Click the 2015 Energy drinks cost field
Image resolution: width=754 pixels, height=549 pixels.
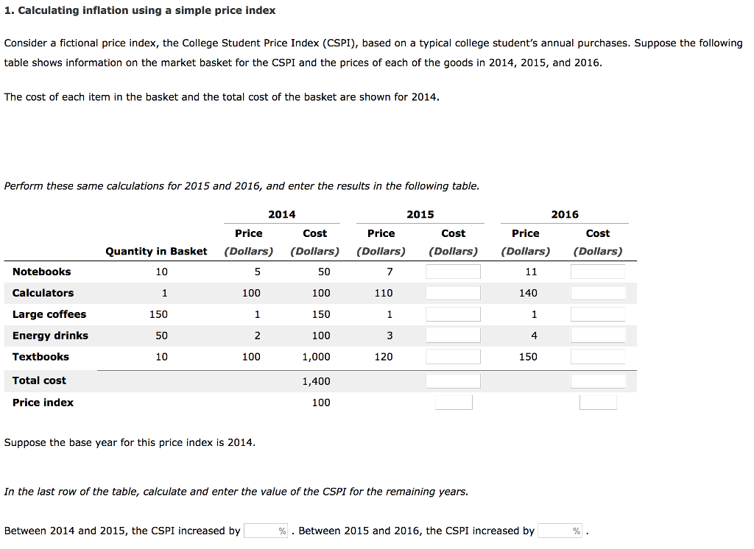tap(453, 336)
